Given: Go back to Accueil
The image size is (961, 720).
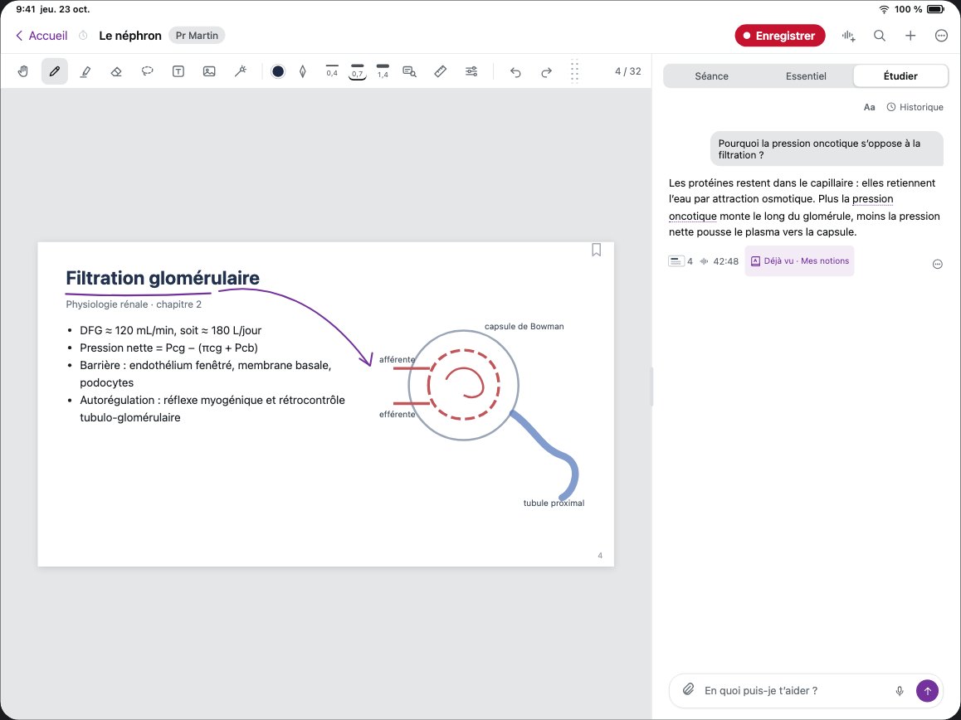Looking at the screenshot, I should pos(41,36).
